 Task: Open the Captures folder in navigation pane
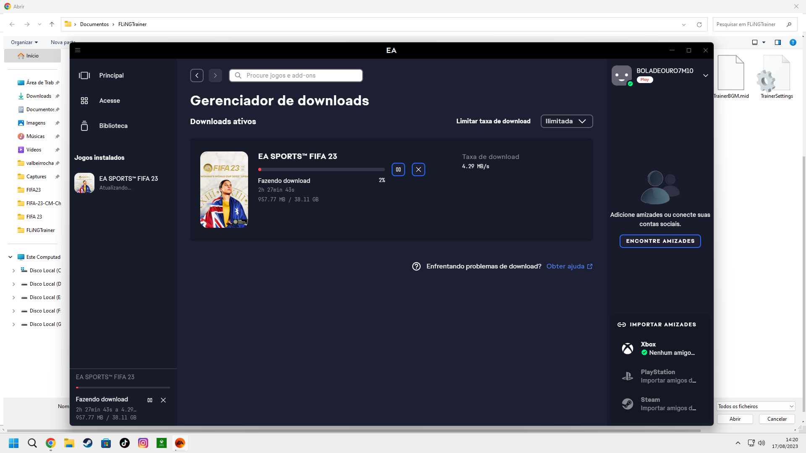[x=36, y=177]
